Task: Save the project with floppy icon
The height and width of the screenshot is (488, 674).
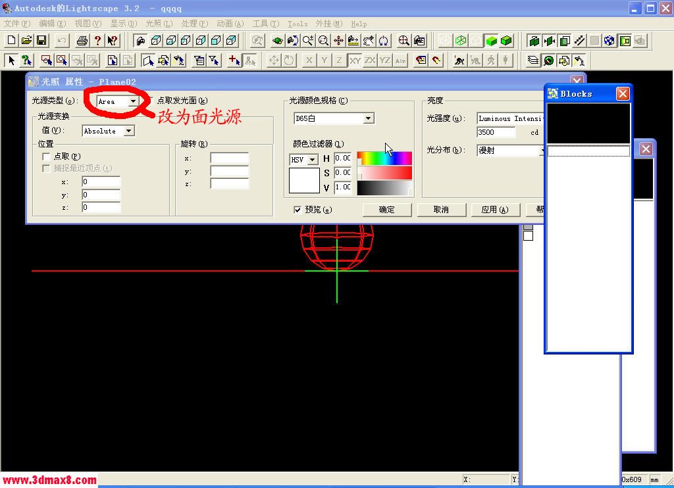Action: tap(41, 40)
